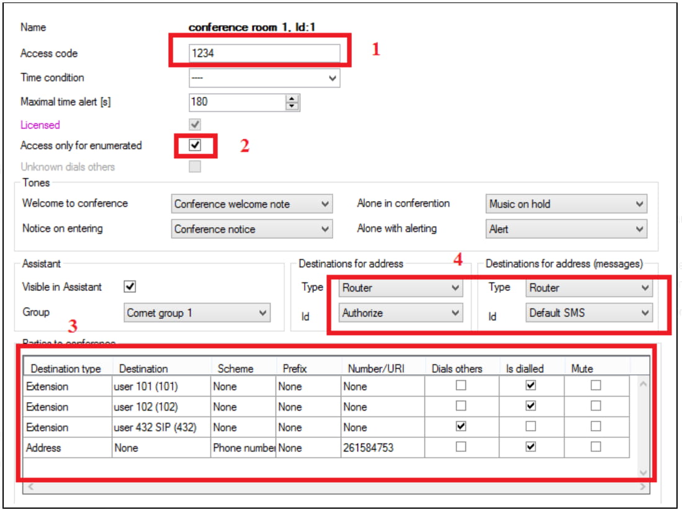682x510 pixels.
Task: Uncheck Is dialled for user 102
Action: [x=531, y=406]
